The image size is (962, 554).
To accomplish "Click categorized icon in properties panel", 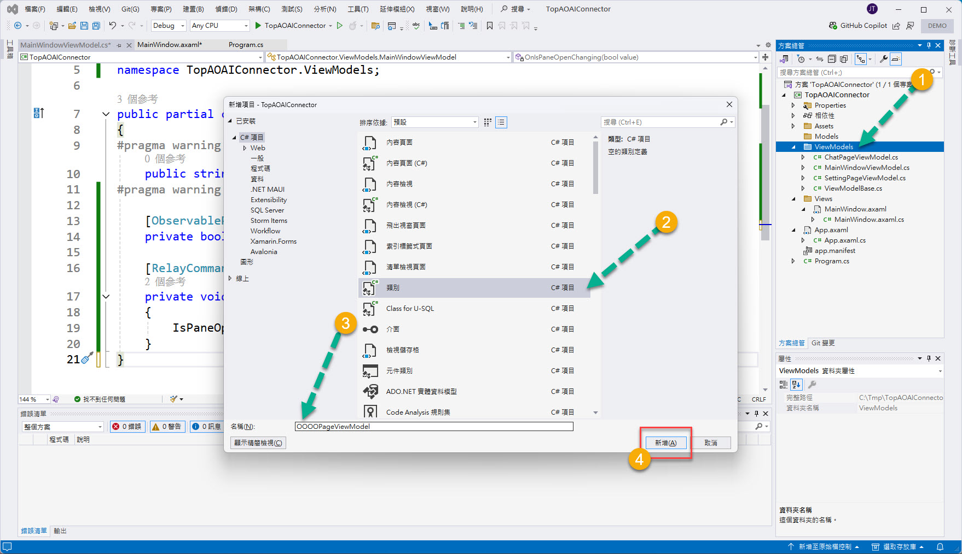I will 784,385.
